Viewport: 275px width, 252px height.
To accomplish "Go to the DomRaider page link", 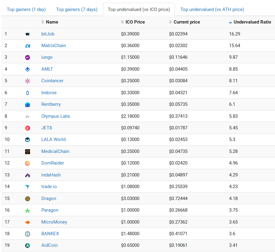I will point(53,163).
